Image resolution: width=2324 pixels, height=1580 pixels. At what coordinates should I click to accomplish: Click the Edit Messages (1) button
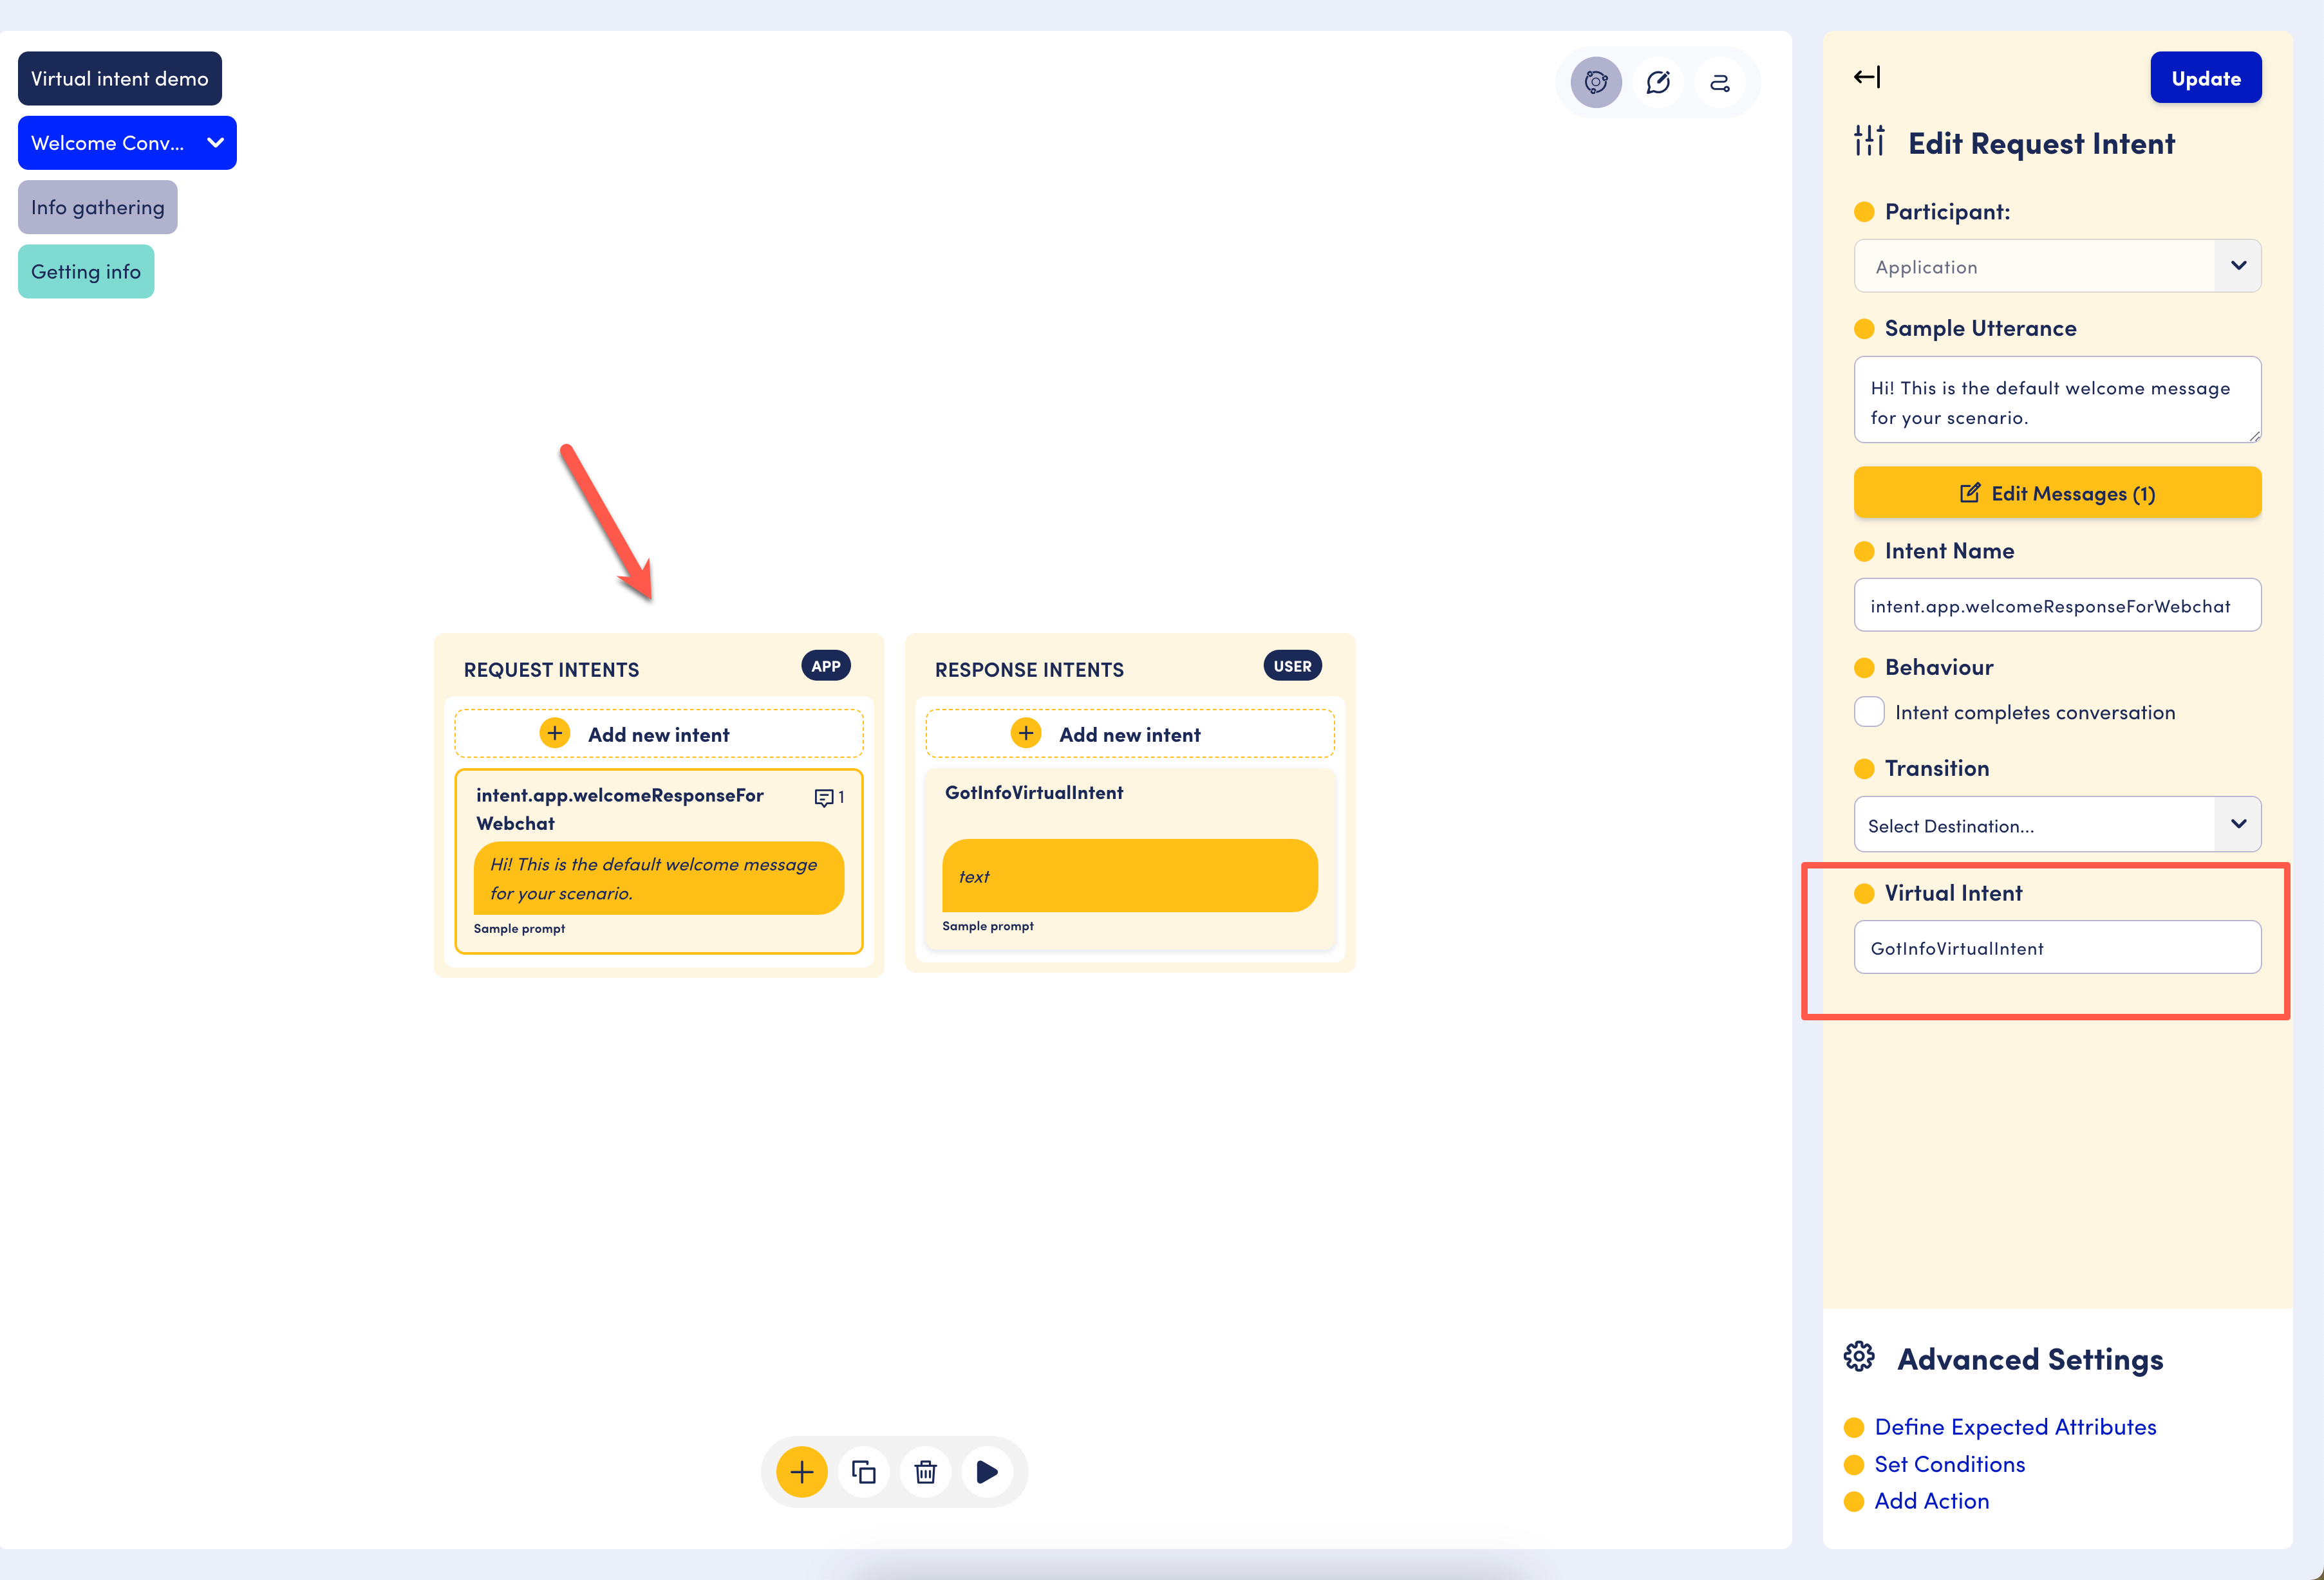pos(2057,493)
